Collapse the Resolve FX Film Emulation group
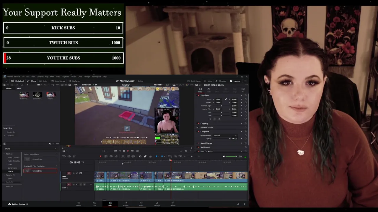This screenshot has height=212, width=378. click(56, 166)
